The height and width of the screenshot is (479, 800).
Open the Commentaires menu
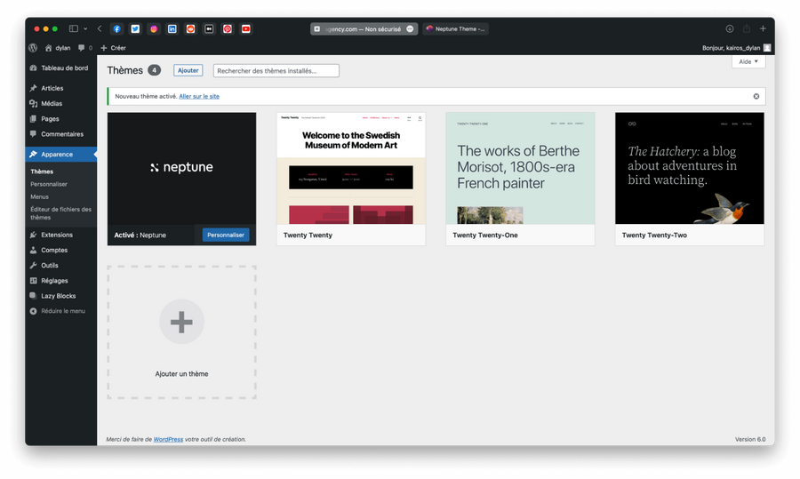point(60,134)
